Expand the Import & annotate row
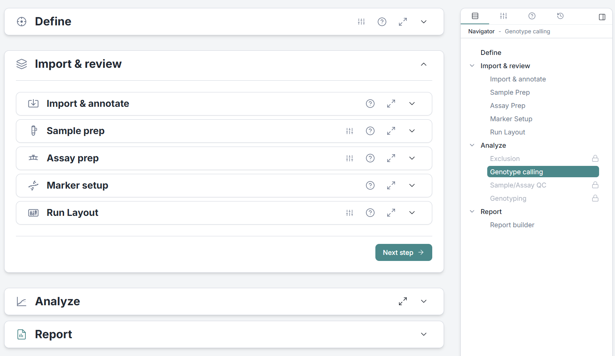The height and width of the screenshot is (356, 615). [x=412, y=103]
